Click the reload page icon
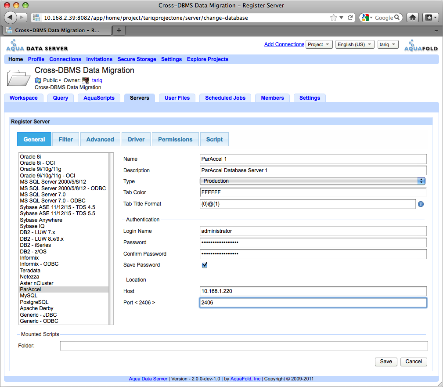Image resolution: width=443 pixels, height=387 pixels. coord(350,18)
